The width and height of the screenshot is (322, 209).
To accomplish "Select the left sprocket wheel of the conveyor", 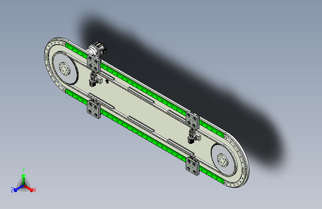I will [x=65, y=68].
